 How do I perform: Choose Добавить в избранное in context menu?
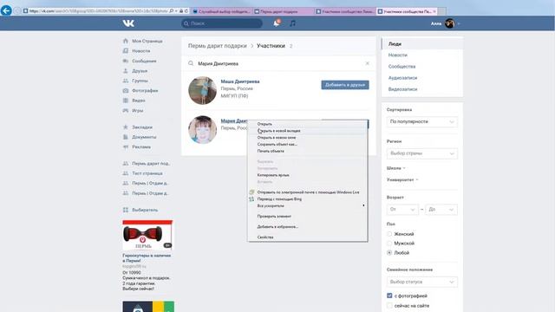coord(307,226)
